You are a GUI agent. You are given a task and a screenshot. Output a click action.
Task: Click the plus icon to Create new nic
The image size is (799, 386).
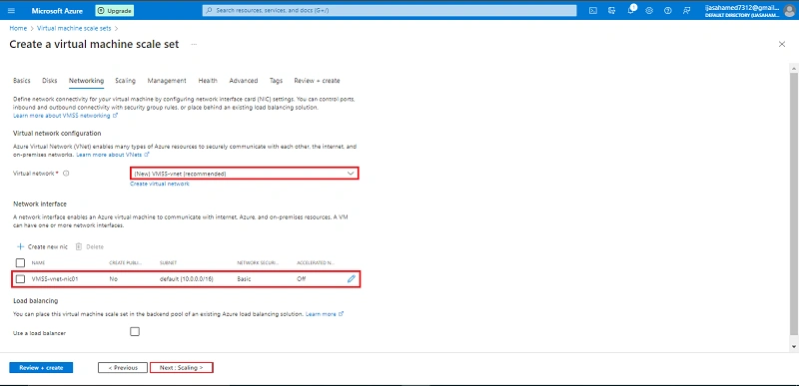(x=20, y=246)
